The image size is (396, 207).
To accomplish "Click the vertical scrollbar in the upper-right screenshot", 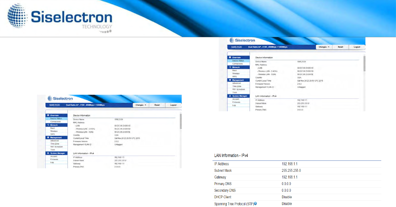I will (364, 63).
